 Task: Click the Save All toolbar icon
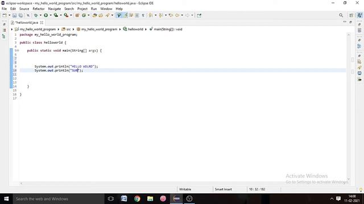(x=20, y=15)
